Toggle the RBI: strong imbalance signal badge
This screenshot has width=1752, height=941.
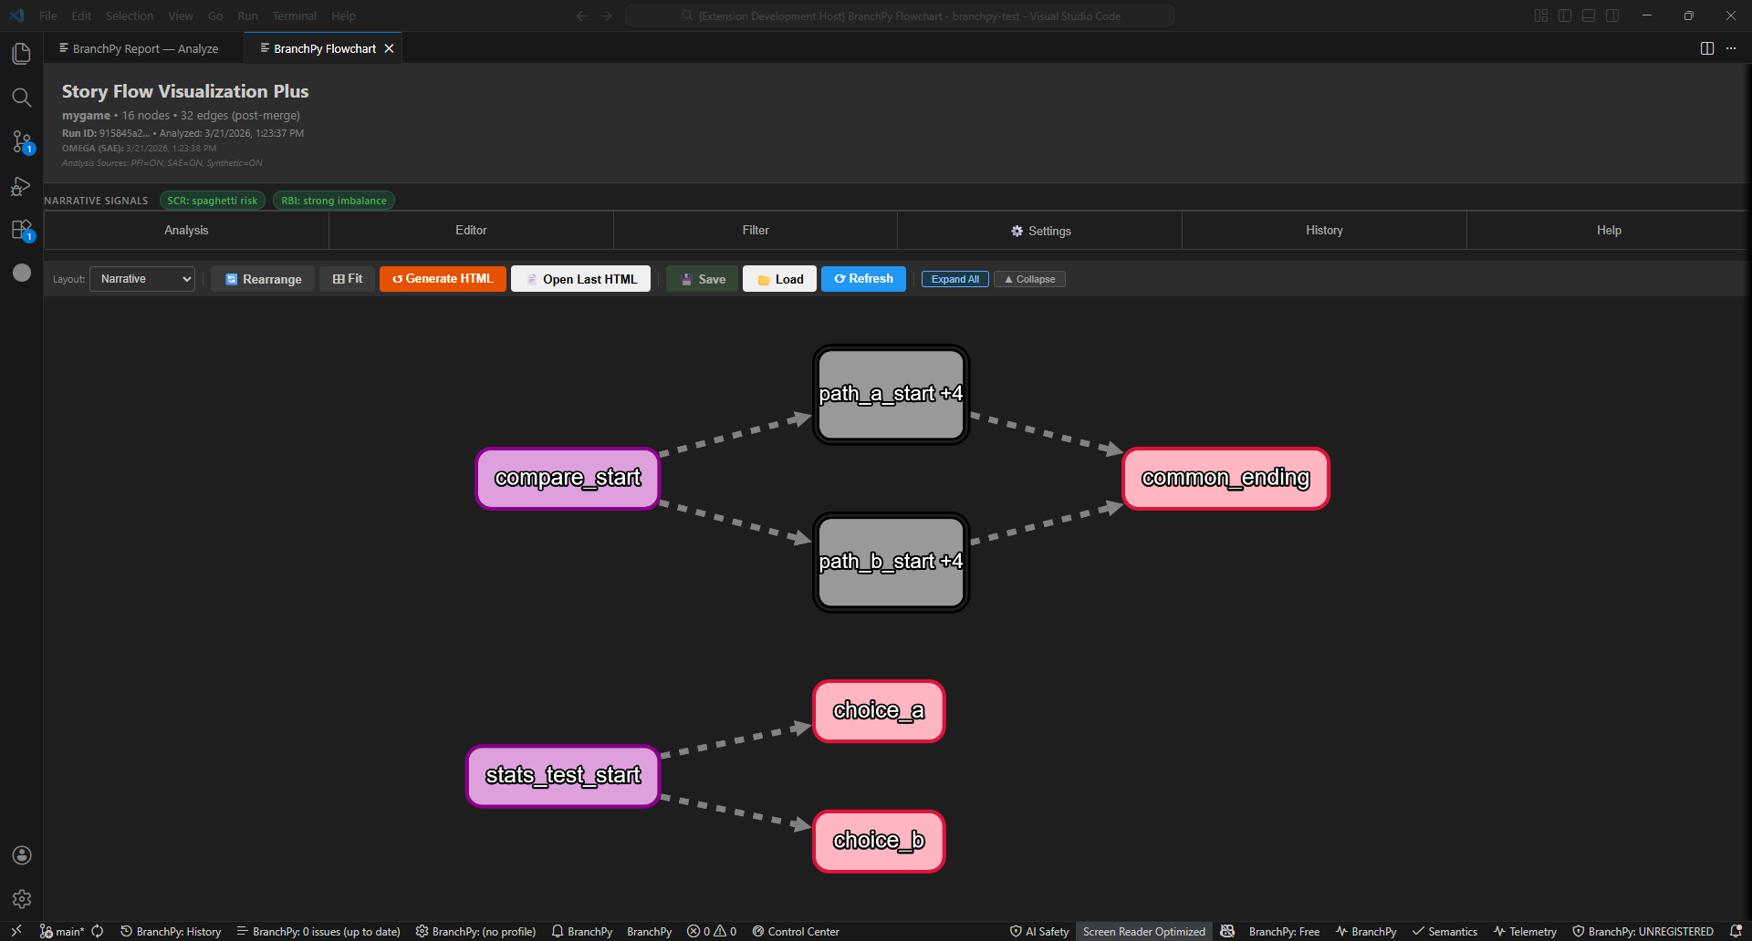pos(333,201)
